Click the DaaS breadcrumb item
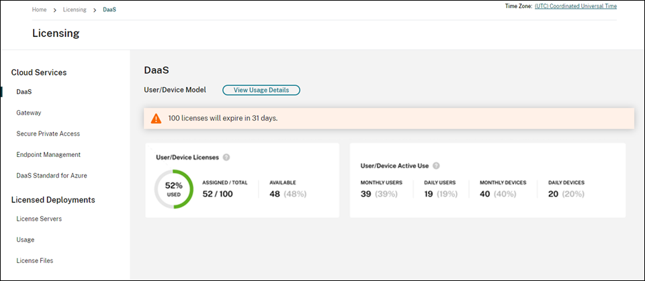 110,10
